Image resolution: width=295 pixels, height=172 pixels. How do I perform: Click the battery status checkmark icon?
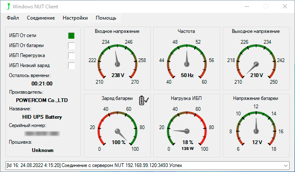[144, 100]
